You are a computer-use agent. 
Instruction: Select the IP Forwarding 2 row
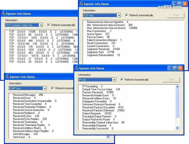tap(92, 86)
